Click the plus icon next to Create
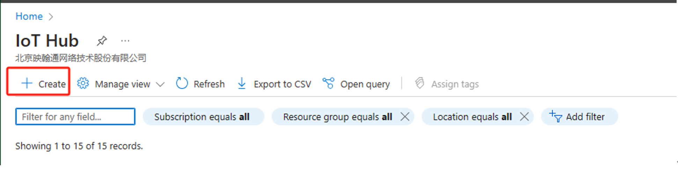This screenshot has height=174, width=678. [x=27, y=83]
